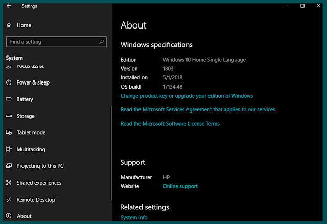Click the installed date 5/1/2018
Image resolution: width=327 pixels, height=224 pixels.
[x=173, y=77]
